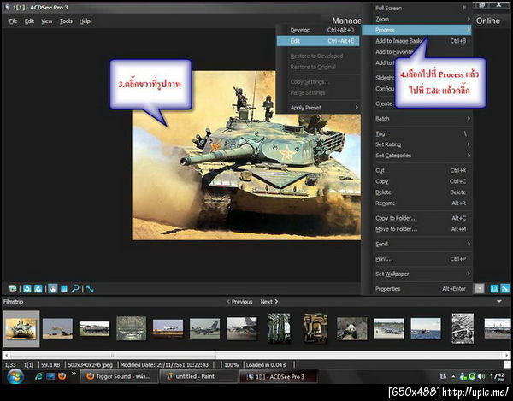513x401 pixels.
Task: Click the '1/33' status bar entry
Action: 10,365
